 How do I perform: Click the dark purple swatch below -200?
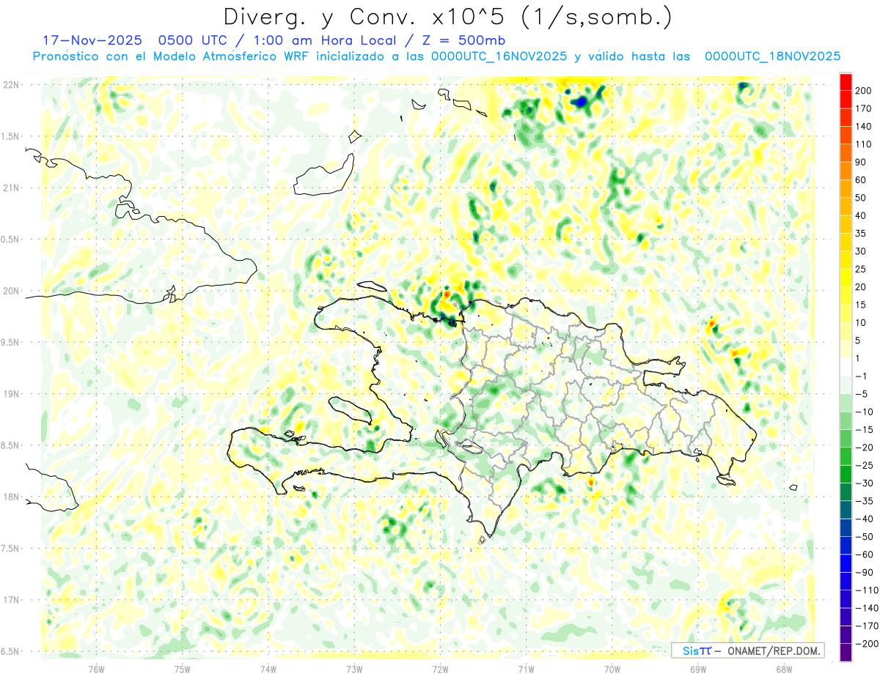point(846,653)
